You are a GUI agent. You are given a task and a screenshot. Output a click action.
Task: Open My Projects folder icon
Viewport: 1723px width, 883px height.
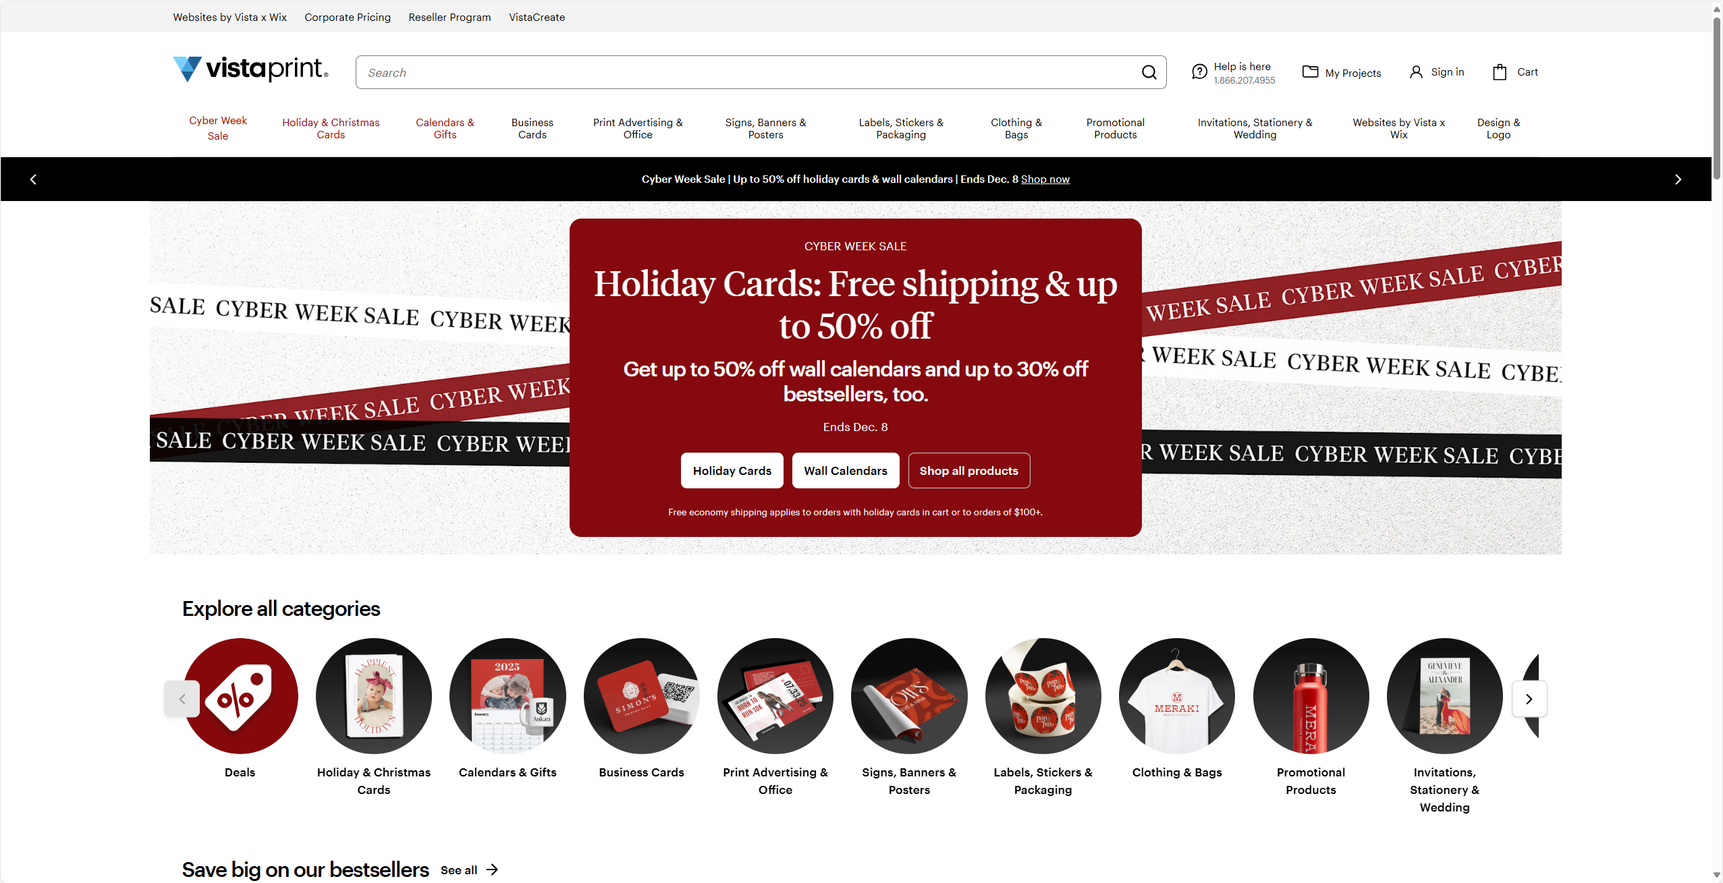pyautogui.click(x=1310, y=72)
